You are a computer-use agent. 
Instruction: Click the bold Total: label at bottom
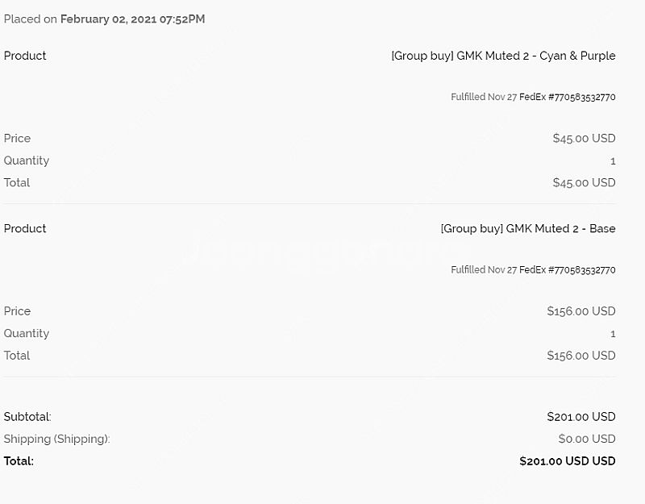point(19,460)
